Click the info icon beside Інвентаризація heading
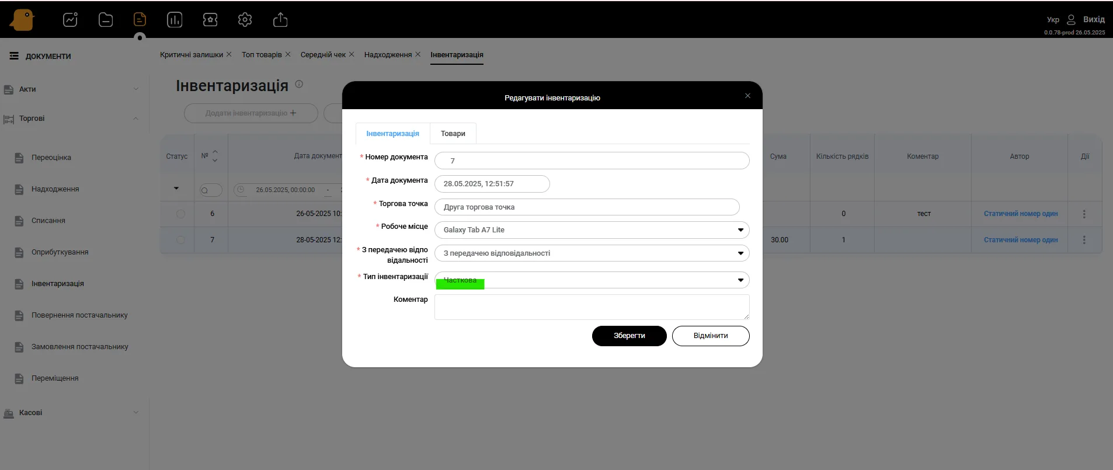 [x=299, y=84]
